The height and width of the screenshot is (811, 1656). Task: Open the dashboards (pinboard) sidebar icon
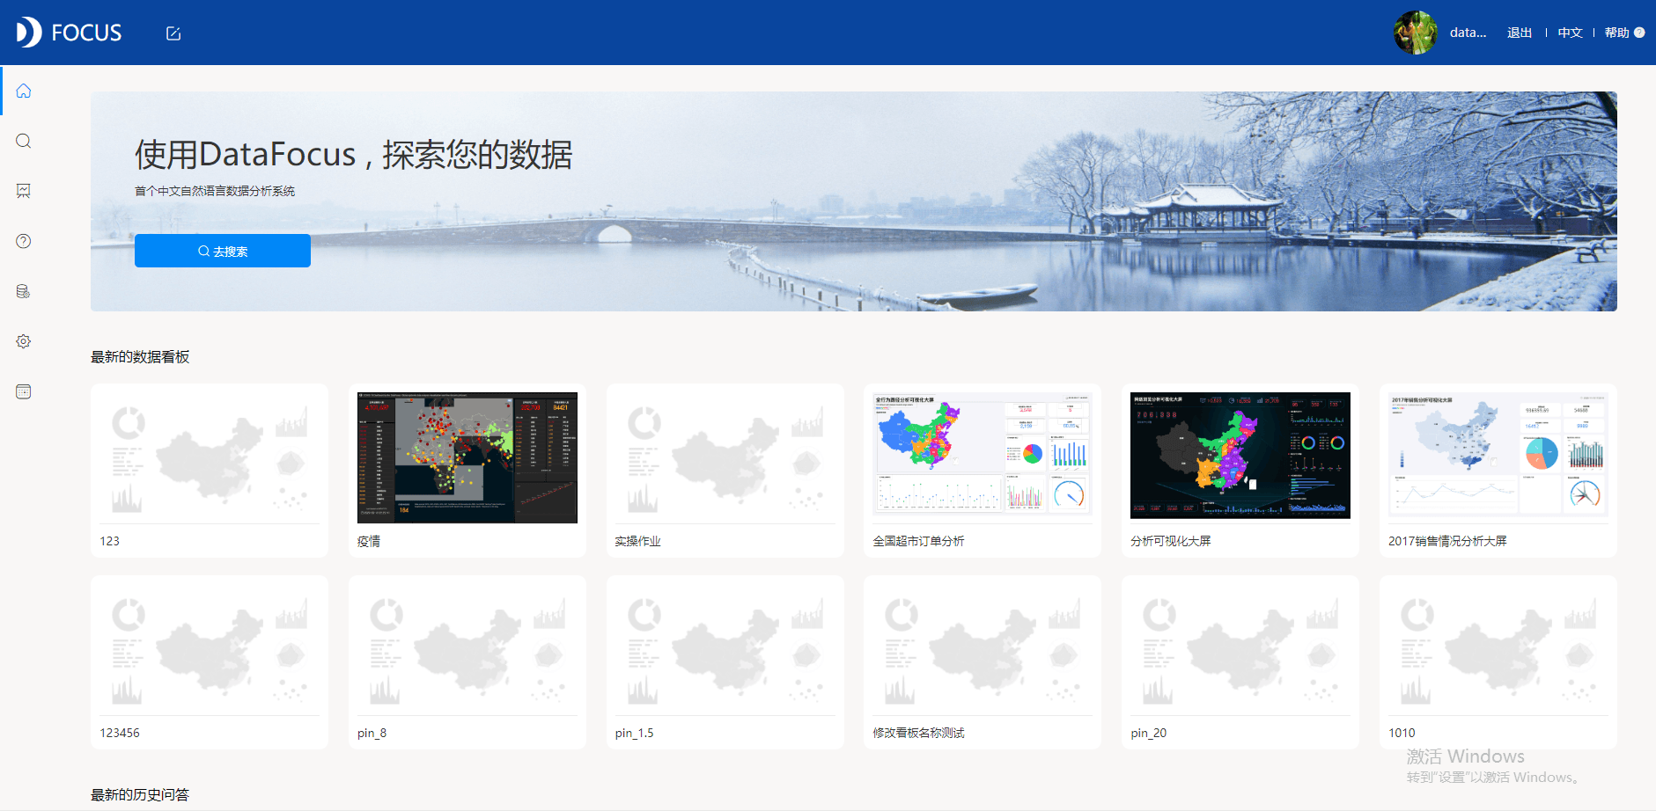click(x=24, y=191)
